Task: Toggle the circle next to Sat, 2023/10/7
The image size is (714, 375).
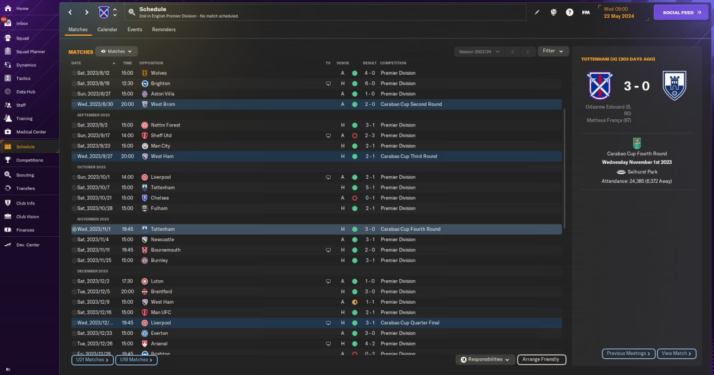Action: [74, 188]
